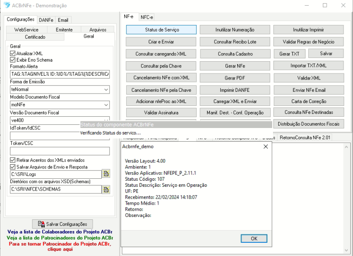Click the Gerar TXT button
The height and width of the screenshot is (256, 353).
[x=289, y=54]
